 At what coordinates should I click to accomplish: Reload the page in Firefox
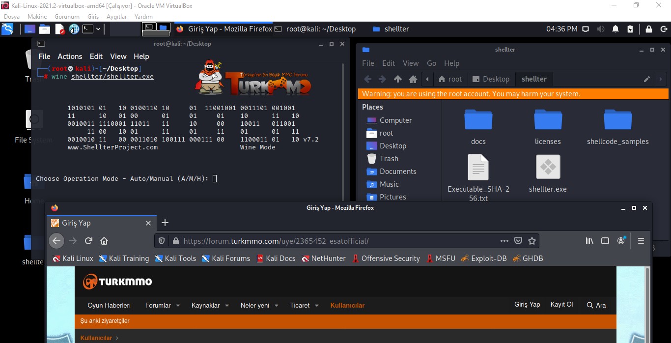pos(88,241)
